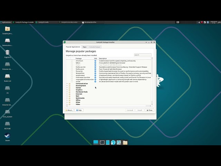Click the Uninstall button
This screenshot has height=166, width=221.
pos(130,110)
